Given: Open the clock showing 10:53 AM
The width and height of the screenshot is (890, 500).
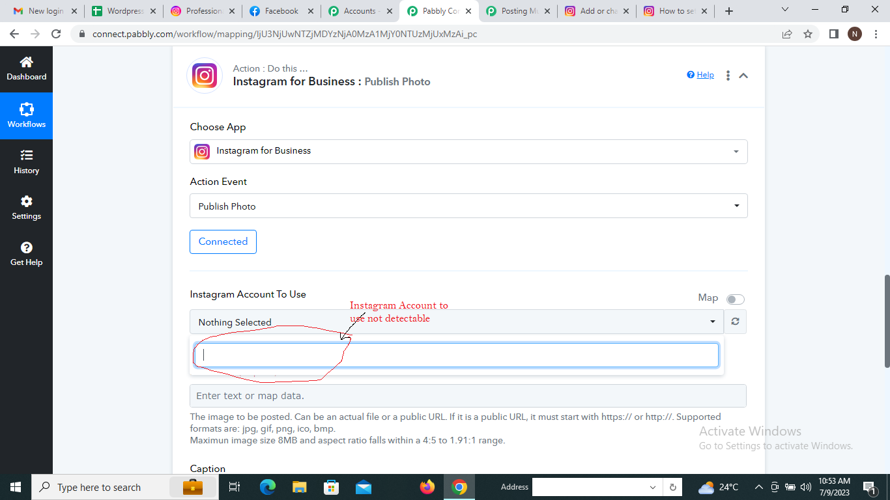Looking at the screenshot, I should (x=835, y=487).
